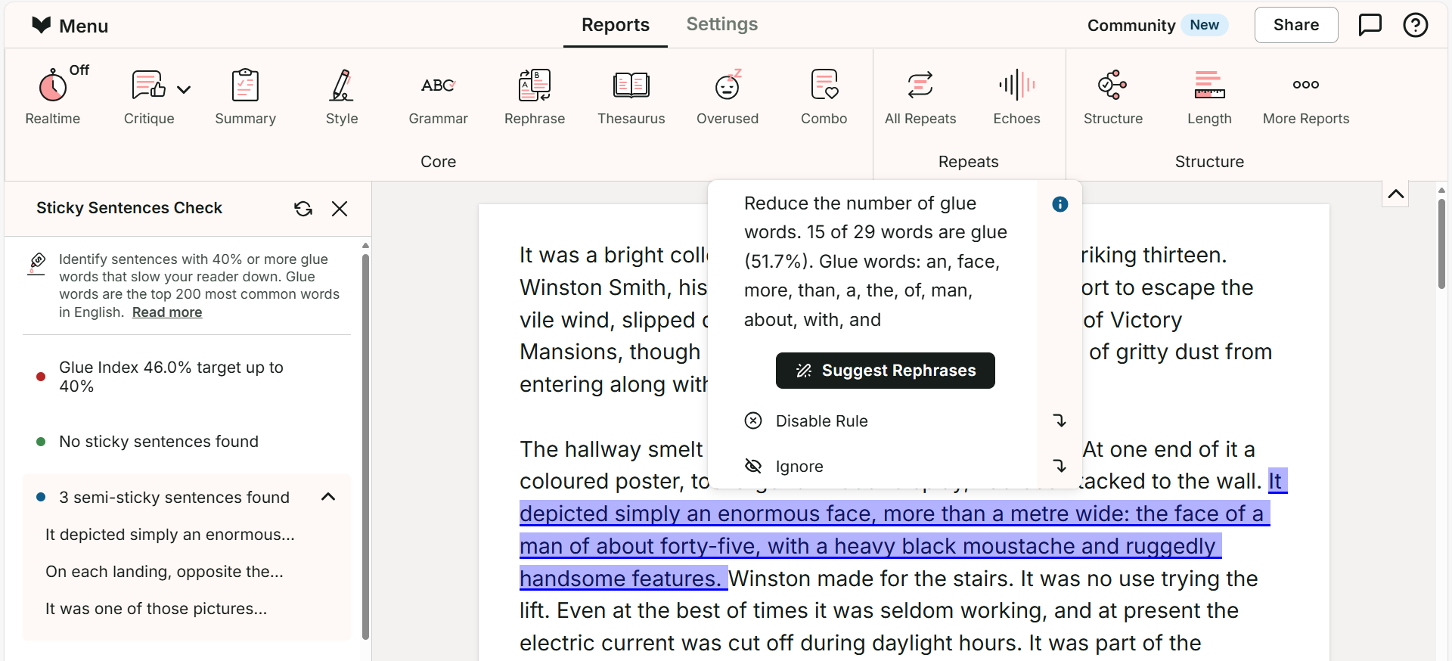Image resolution: width=1452 pixels, height=661 pixels.
Task: Click the sidebar panel scrollbar
Action: (x=365, y=446)
